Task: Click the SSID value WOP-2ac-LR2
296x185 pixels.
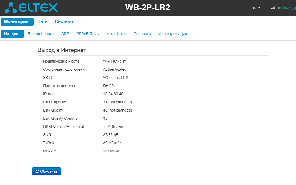Action: click(115, 78)
